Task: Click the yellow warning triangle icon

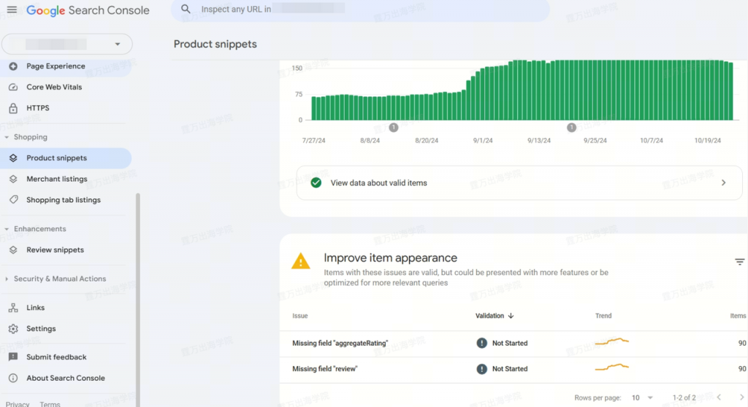Action: pos(301,262)
